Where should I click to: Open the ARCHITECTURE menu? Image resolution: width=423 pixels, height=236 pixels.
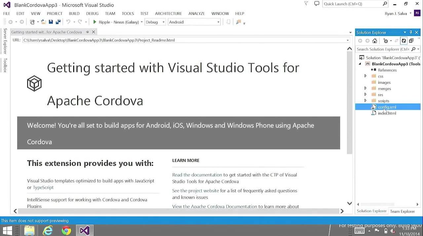pos(168,14)
